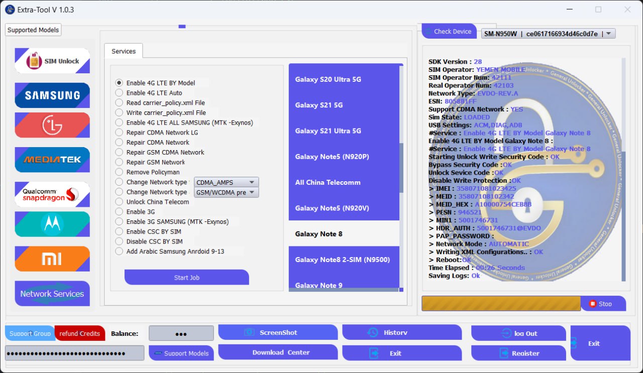Click the orange job progress bar
Image resolution: width=643 pixels, height=373 pixels.
click(x=501, y=303)
